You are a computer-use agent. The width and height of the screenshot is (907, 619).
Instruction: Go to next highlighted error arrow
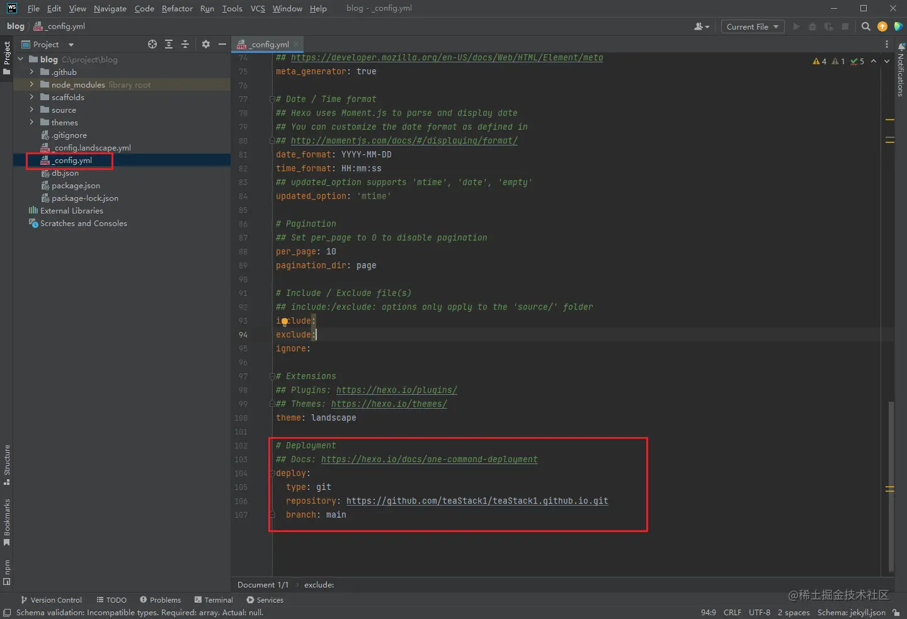tap(887, 61)
